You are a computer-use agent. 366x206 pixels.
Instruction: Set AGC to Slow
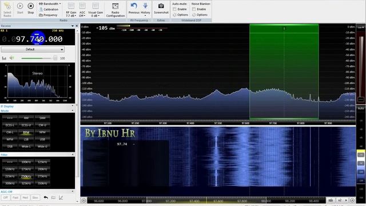35,197
